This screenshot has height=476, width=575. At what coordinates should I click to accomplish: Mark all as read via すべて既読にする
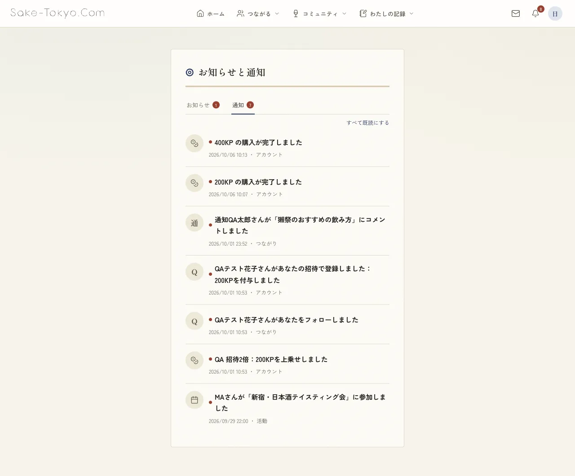[x=367, y=123]
